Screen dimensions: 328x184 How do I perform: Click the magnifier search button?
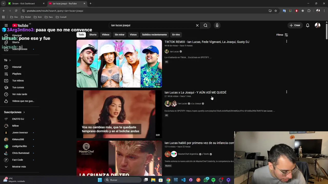206,25
